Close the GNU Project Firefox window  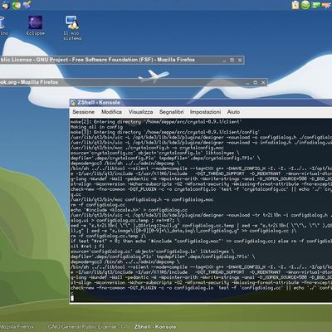tap(240, 60)
